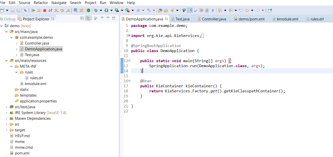The width and height of the screenshot is (333, 157).
Task: Collapse All in Project Explorer
Action: pos(82,18)
